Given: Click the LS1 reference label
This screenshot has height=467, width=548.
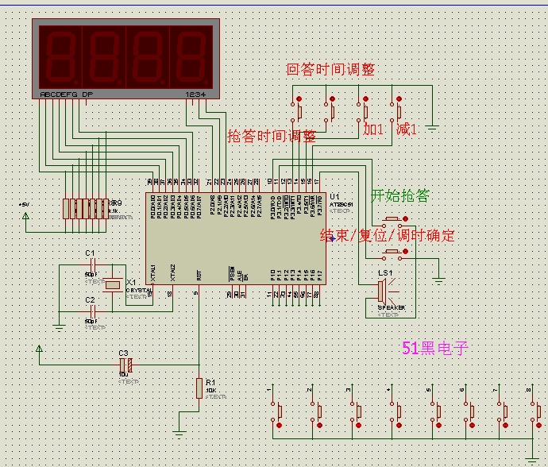Looking at the screenshot, I should tap(385, 273).
